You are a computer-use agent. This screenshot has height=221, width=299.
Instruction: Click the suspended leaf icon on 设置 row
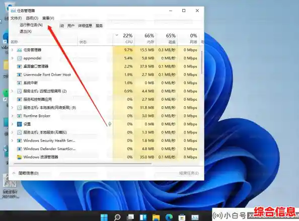pyautogui.click(x=110, y=124)
